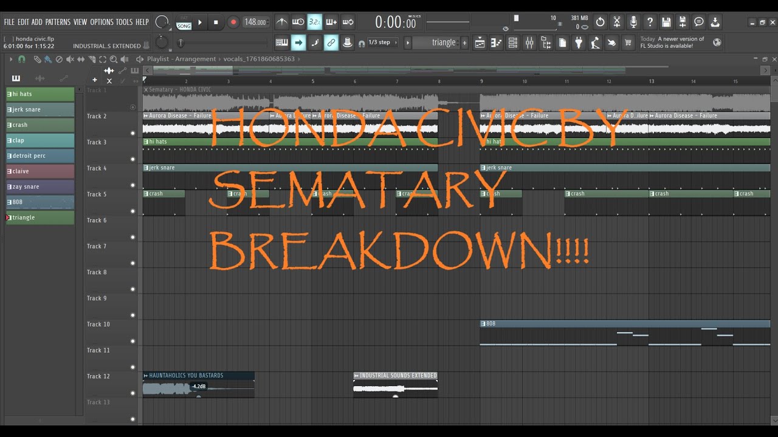The image size is (778, 437).
Task: Open HAUNTAHOLICS YOU BASTARDS clip menu
Action: 146,376
